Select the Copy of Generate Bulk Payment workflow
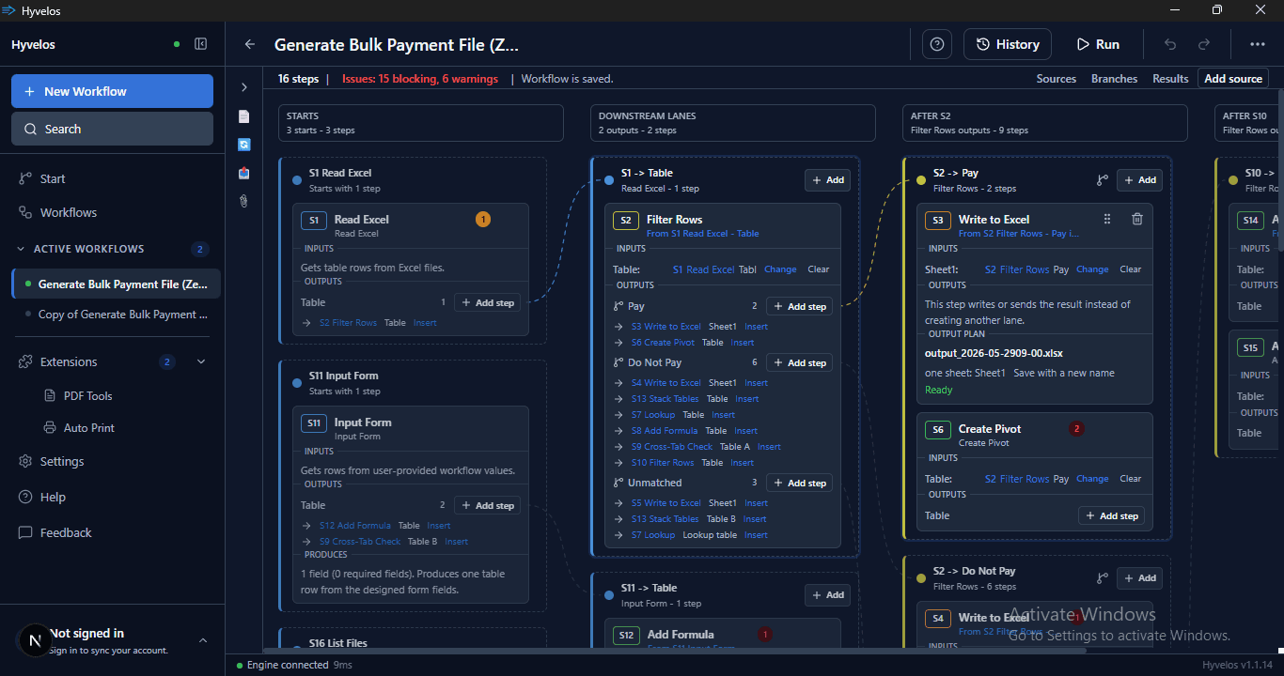 117,315
